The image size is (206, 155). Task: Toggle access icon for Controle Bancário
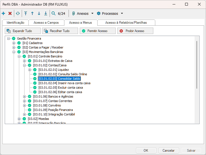point(24,56)
